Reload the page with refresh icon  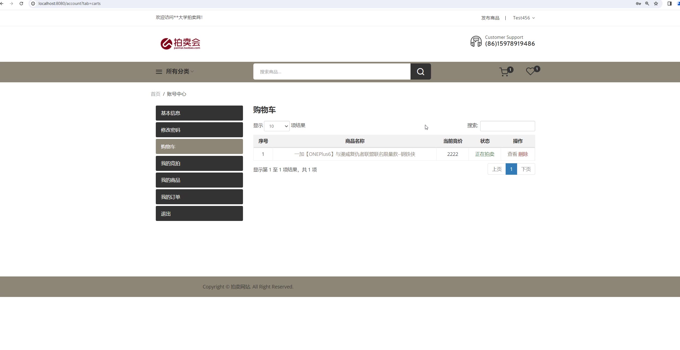point(21,4)
